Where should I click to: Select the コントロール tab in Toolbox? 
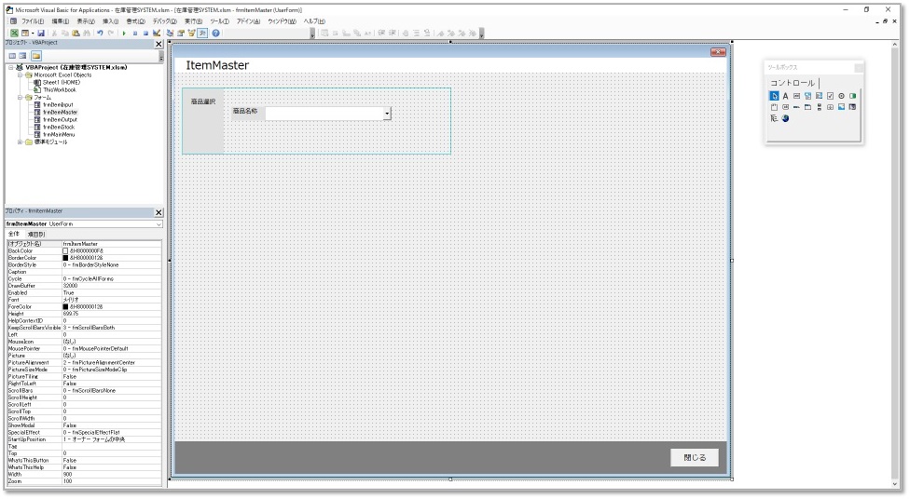(x=793, y=83)
